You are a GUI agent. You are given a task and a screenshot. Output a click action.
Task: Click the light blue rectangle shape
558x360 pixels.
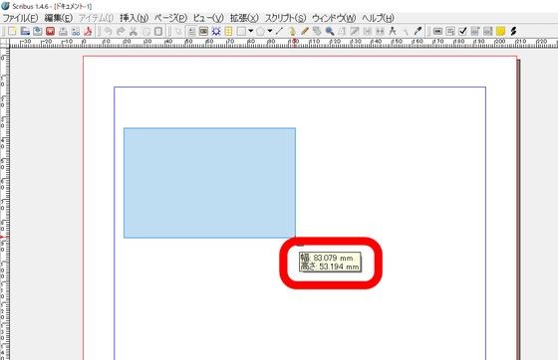pyautogui.click(x=209, y=183)
